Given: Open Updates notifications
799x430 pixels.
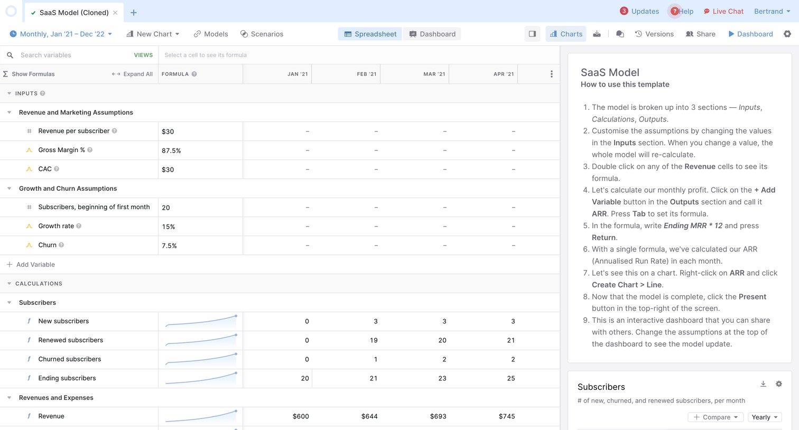Looking at the screenshot, I should coord(639,11).
